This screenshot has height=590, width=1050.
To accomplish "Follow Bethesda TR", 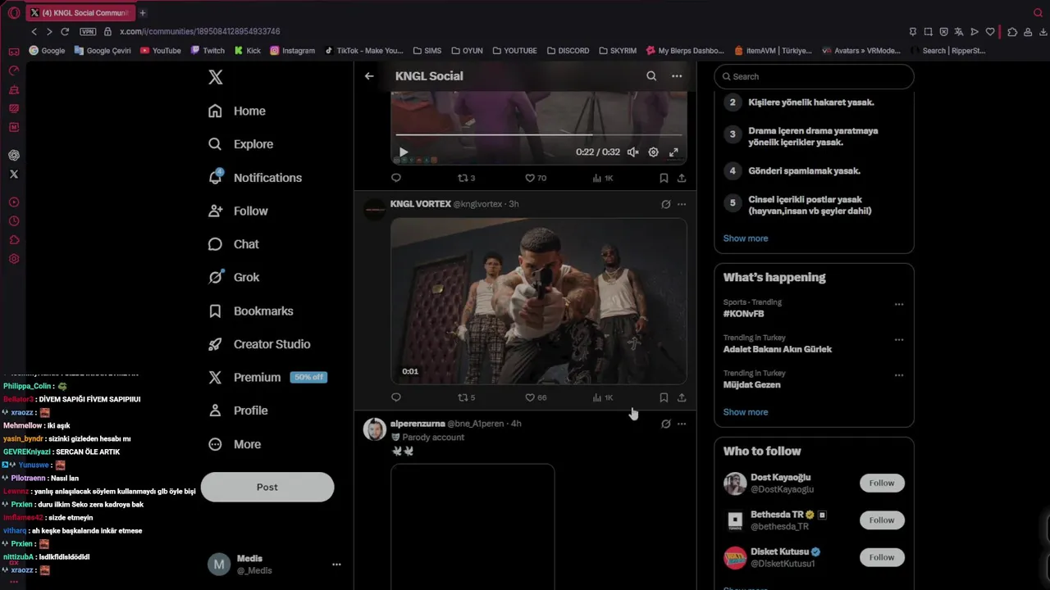I will point(882,520).
